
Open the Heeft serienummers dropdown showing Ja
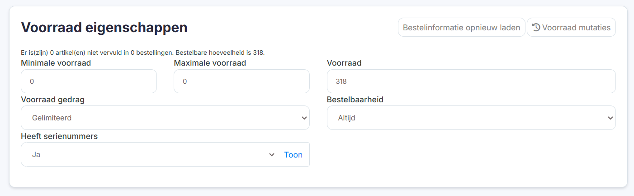149,154
